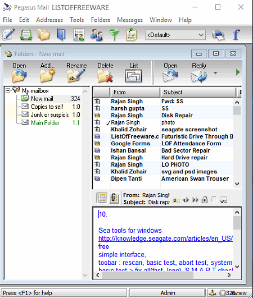Click the lock icon in preview toolbar
Viewport: 253px width, 298px height.
[205, 200]
